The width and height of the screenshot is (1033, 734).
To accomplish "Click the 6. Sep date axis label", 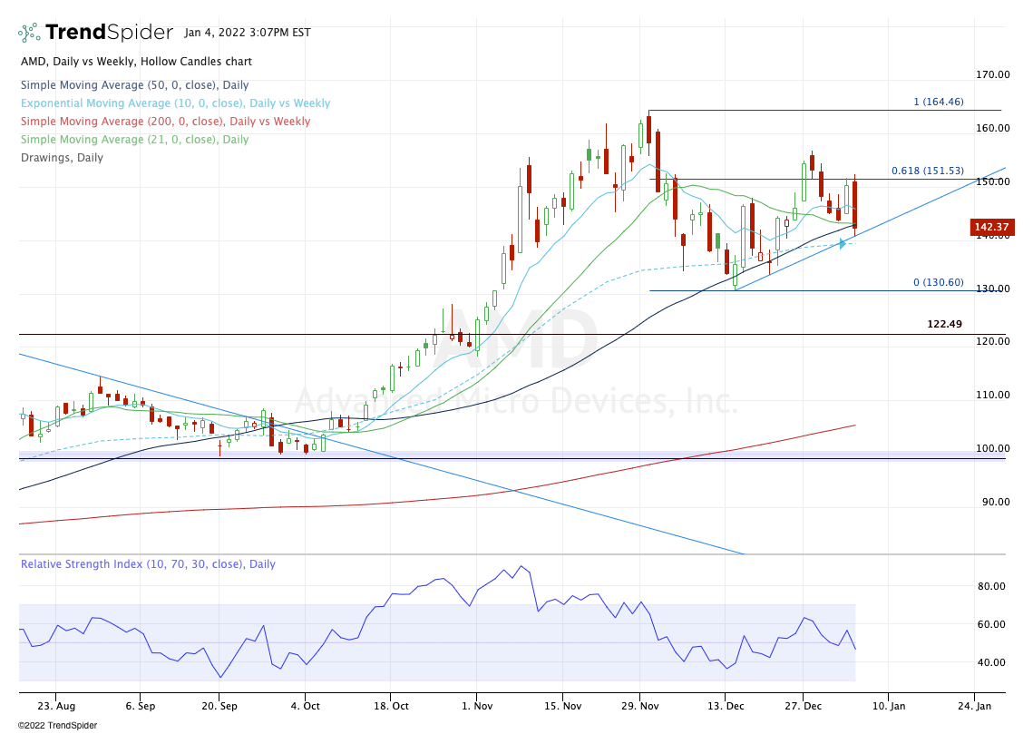I will tap(141, 706).
